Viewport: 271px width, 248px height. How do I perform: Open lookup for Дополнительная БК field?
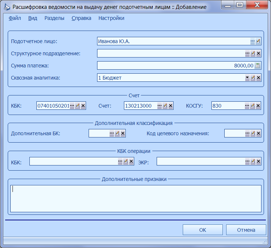(112, 133)
